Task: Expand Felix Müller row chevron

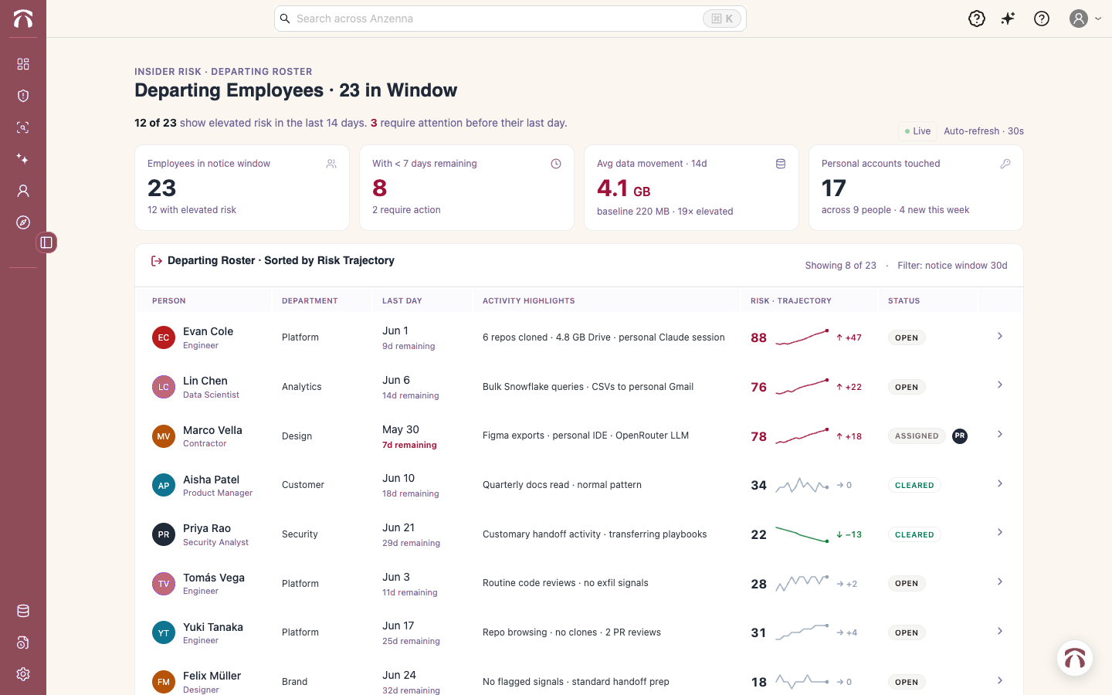Action: coord(1000,680)
